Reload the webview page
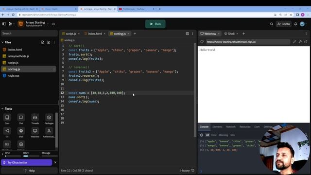Viewport: 311px width, 175px height. click(x=202, y=42)
